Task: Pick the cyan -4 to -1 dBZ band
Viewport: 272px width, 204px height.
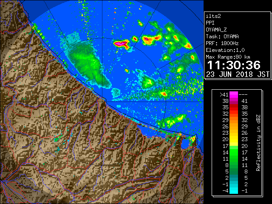Action: click(234, 190)
